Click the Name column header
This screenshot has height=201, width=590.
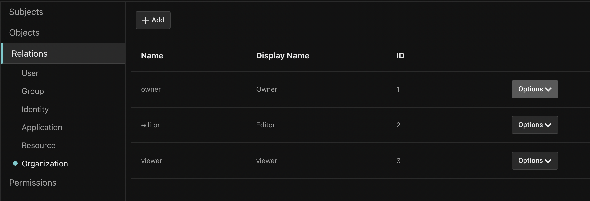tap(152, 56)
